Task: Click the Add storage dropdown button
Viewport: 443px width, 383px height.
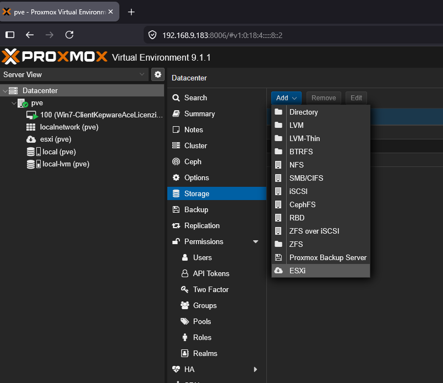Action: (287, 98)
